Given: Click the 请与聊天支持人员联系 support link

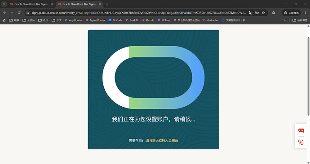Looking at the screenshot, I should tap(162, 140).
